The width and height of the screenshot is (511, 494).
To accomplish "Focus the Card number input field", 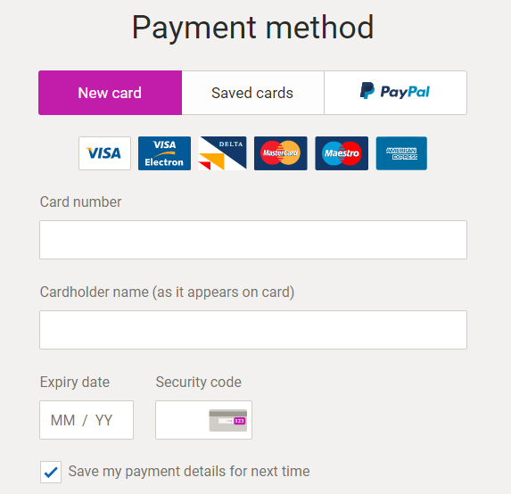I will 253,240.
